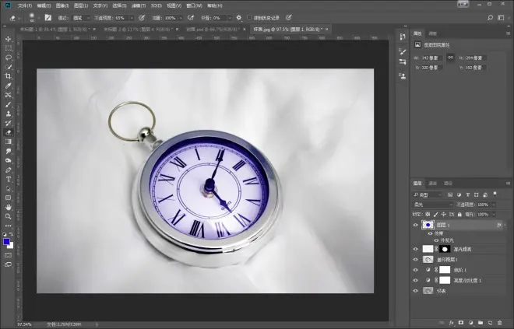The height and width of the screenshot is (329, 514).
Task: Select the Zoom tool
Action: point(9,216)
